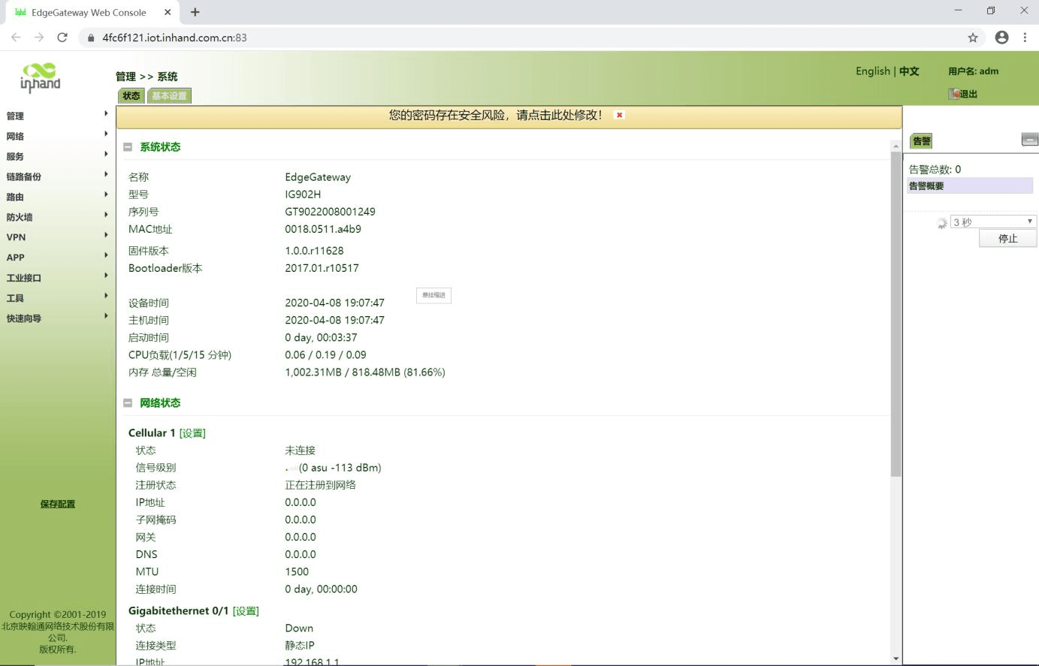Open the 3 秒 refresh interval dropdown
1039x666 pixels.
tap(993, 221)
